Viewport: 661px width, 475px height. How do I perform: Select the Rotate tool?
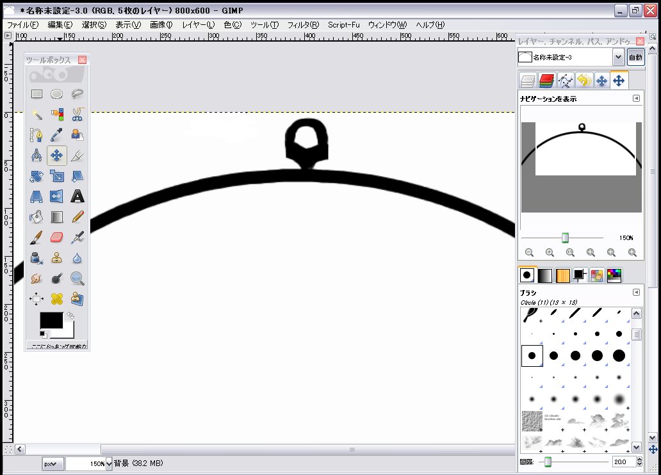37,176
